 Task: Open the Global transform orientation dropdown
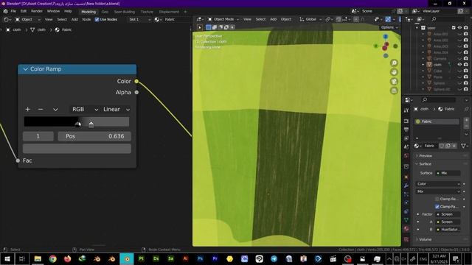coord(310,19)
